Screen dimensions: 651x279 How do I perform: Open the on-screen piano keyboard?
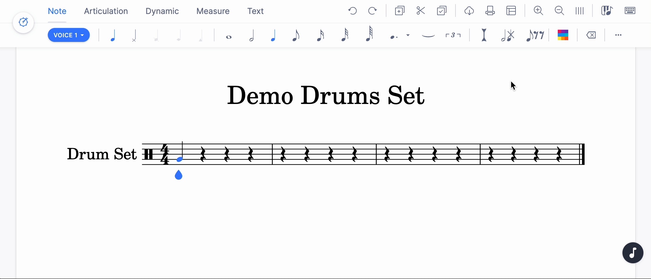pyautogui.click(x=607, y=11)
